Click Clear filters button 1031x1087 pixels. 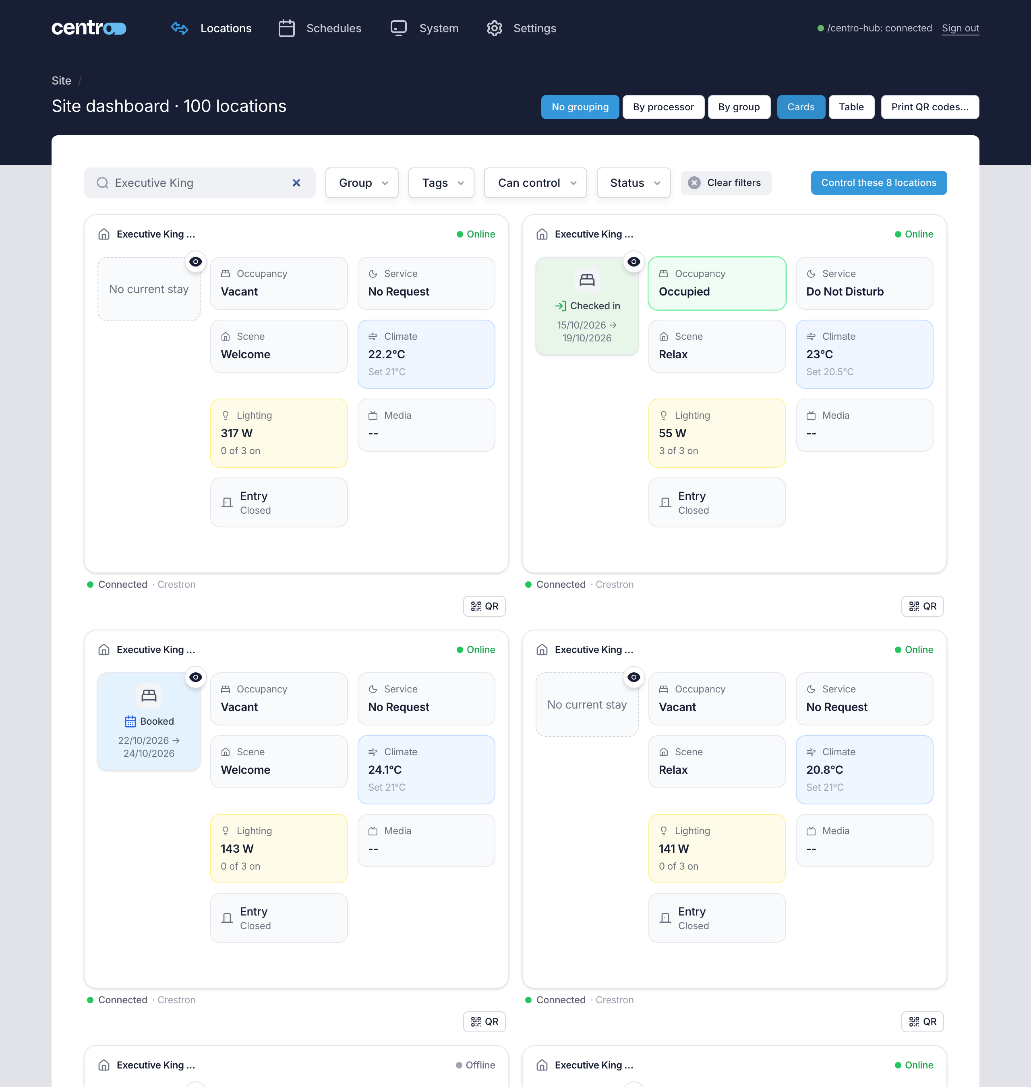(x=725, y=183)
